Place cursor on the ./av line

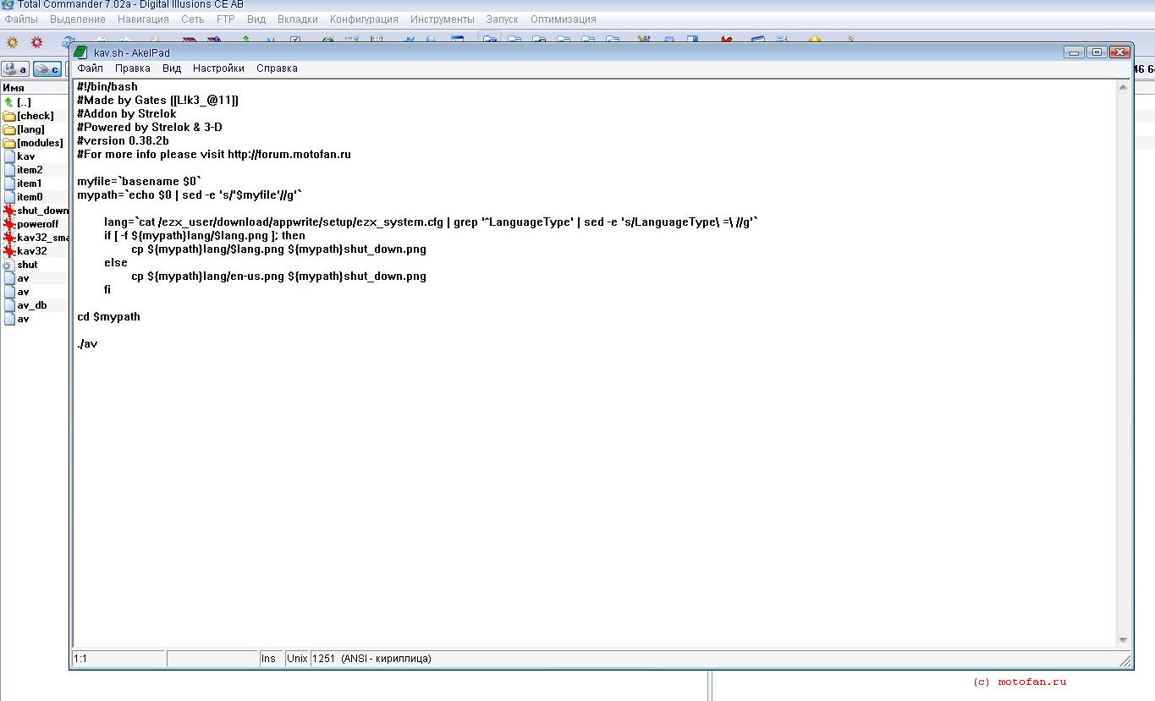pos(87,343)
